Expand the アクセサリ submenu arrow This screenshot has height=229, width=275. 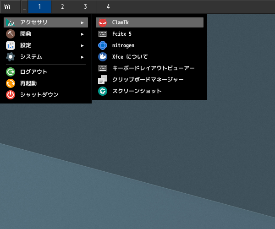(x=82, y=23)
